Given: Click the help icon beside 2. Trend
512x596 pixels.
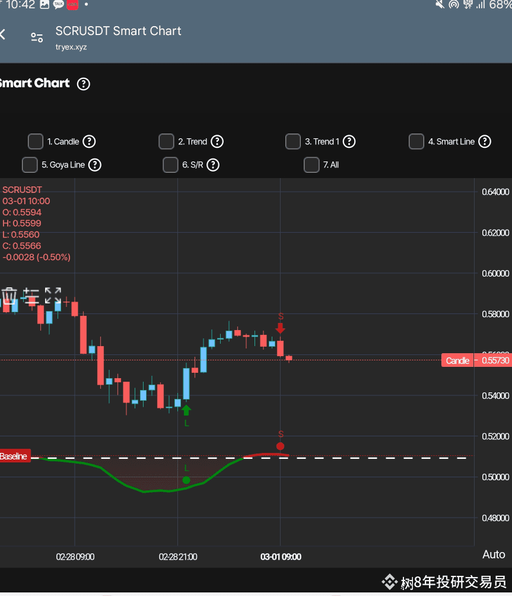Looking at the screenshot, I should [x=217, y=141].
